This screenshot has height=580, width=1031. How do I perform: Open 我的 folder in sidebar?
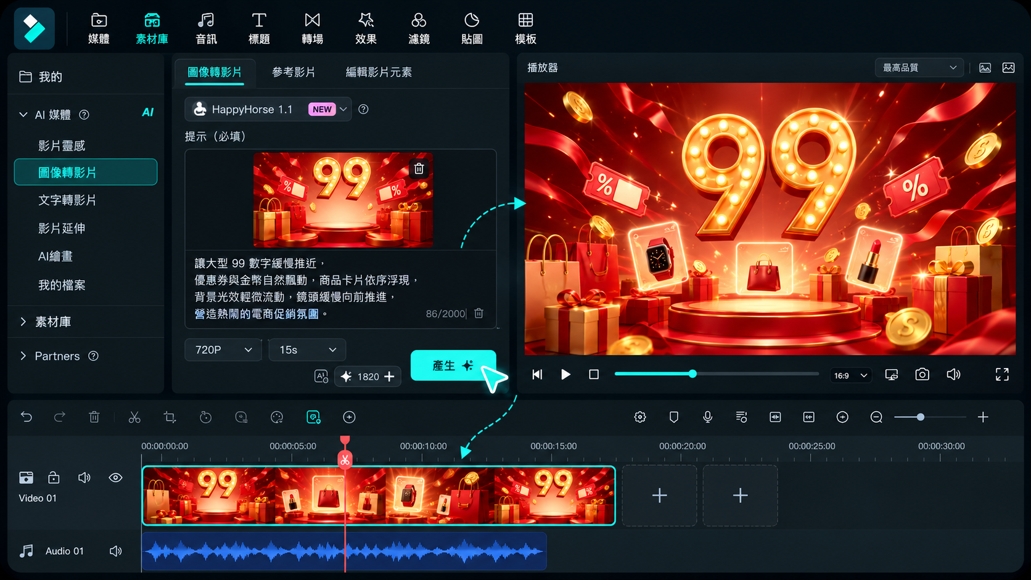pos(41,76)
